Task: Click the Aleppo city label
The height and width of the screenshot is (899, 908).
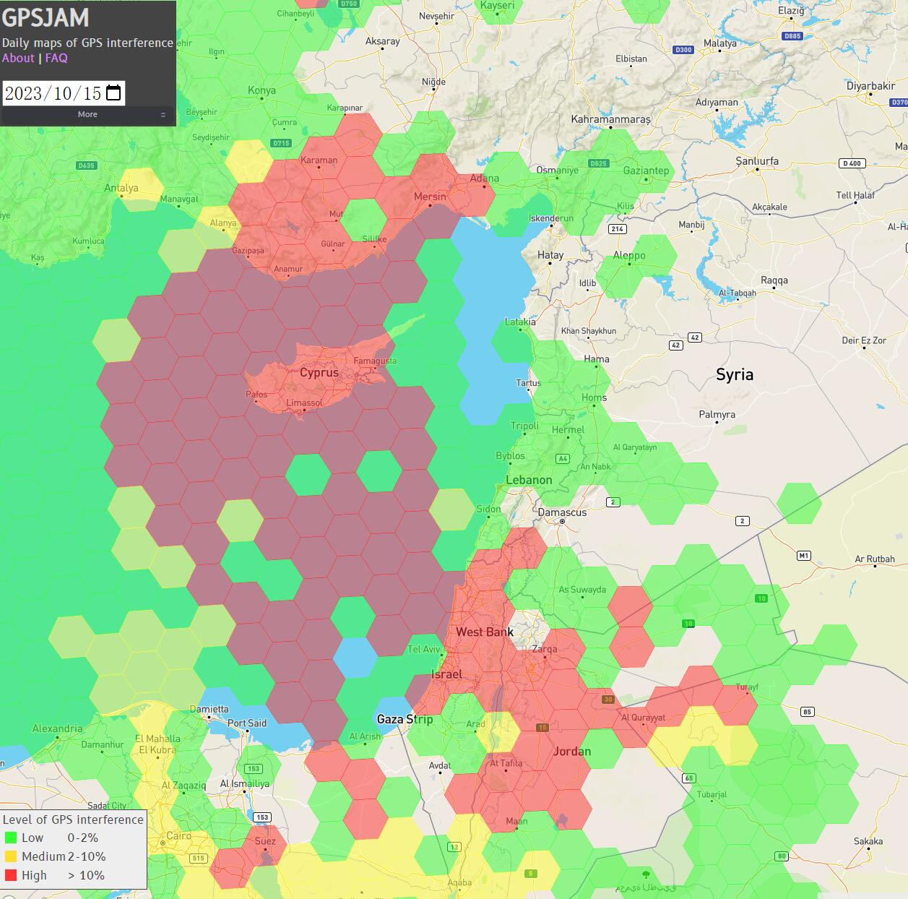Action: tap(629, 255)
